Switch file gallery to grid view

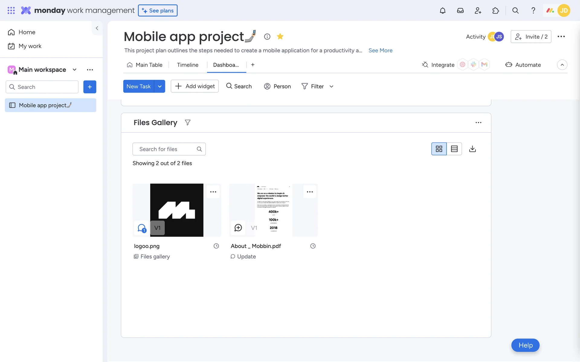pos(439,149)
